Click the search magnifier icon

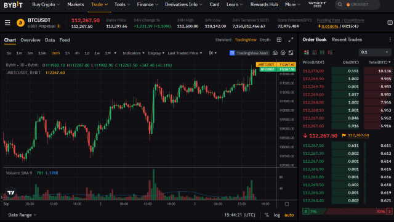340,4
